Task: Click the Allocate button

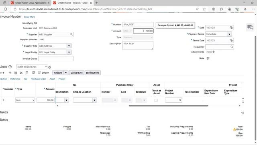Action: [x=58, y=72]
